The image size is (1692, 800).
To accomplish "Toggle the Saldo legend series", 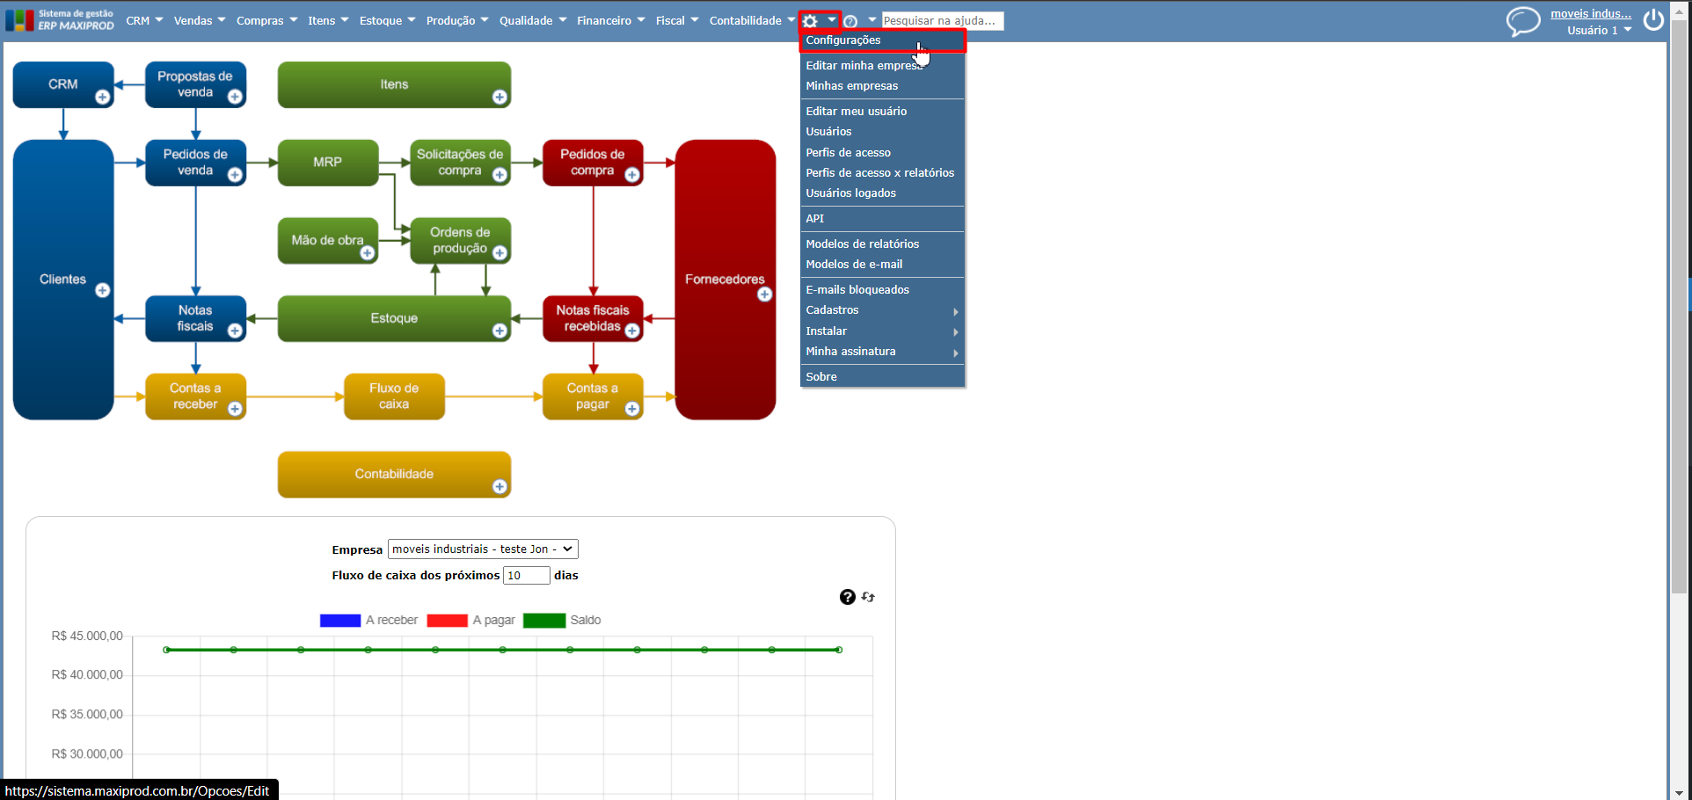I will point(562,620).
